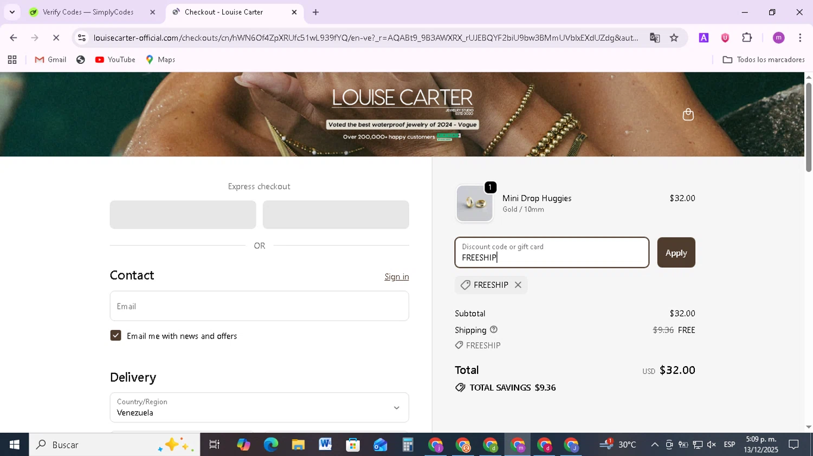The width and height of the screenshot is (813, 456).
Task: Switch to the Verify Codes — SimplyCodes tab
Action: point(88,12)
